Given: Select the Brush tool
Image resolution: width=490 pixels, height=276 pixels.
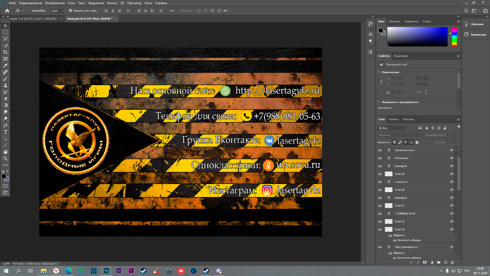Looking at the screenshot, I should pyautogui.click(x=6, y=79).
